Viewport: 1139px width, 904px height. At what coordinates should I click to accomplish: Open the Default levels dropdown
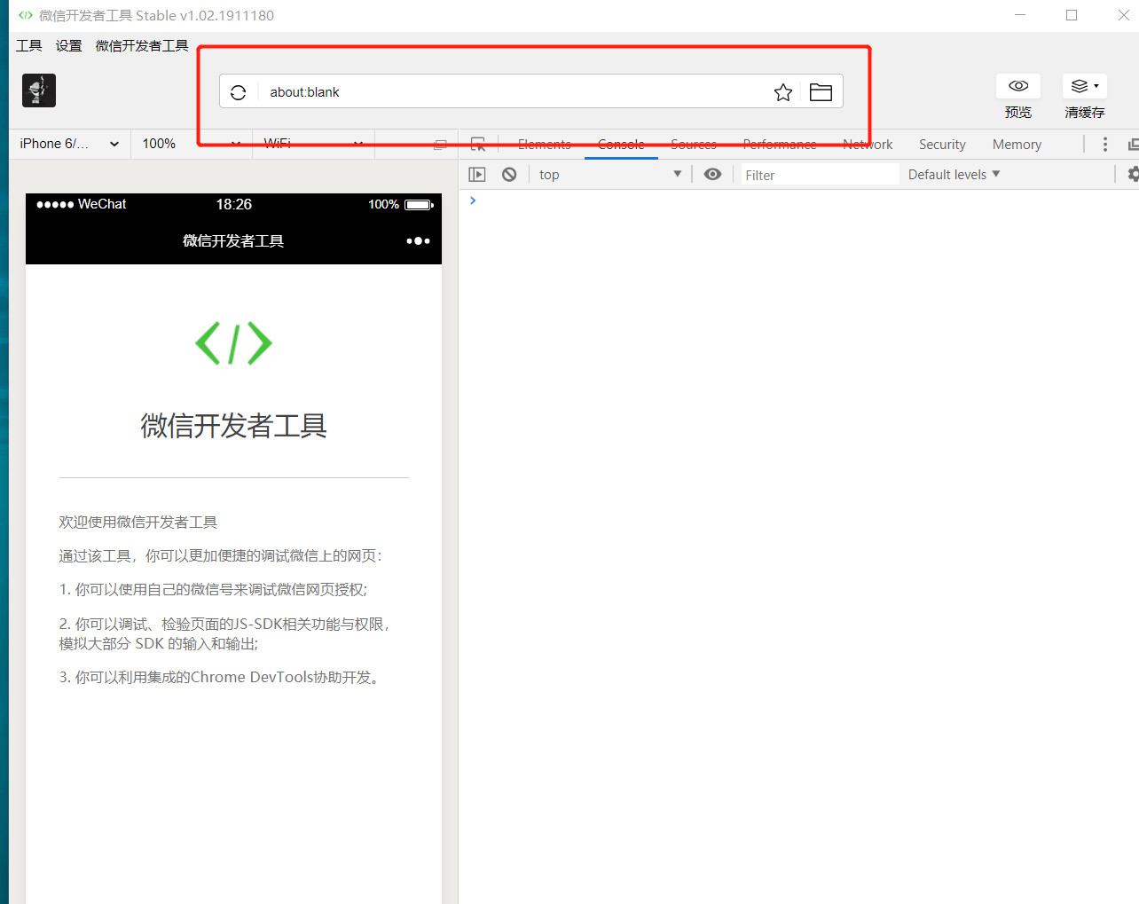click(954, 175)
